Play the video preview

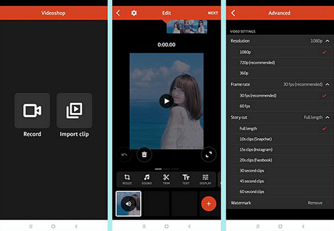[166, 101]
